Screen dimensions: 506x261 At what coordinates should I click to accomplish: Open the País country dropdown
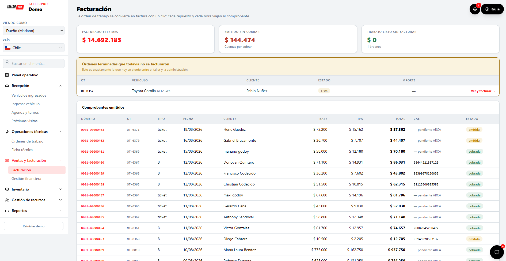33,48
